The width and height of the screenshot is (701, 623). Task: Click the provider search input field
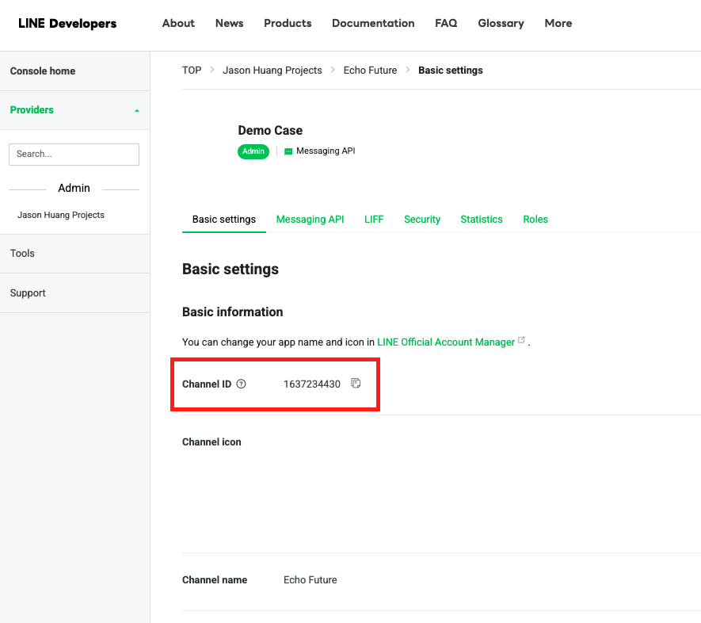pos(74,154)
